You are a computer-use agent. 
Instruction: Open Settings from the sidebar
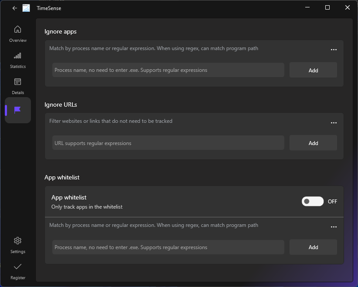[18, 245]
